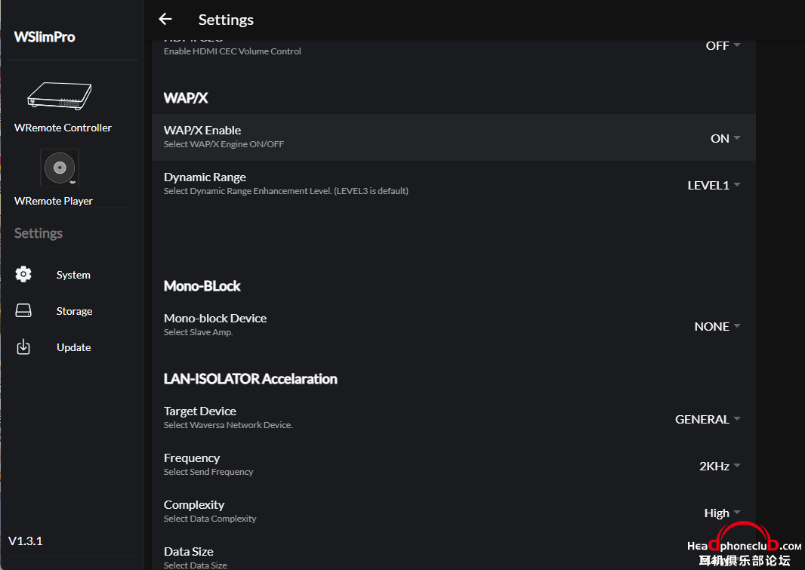
Task: Select the WRemote Controller label
Action: [63, 128]
